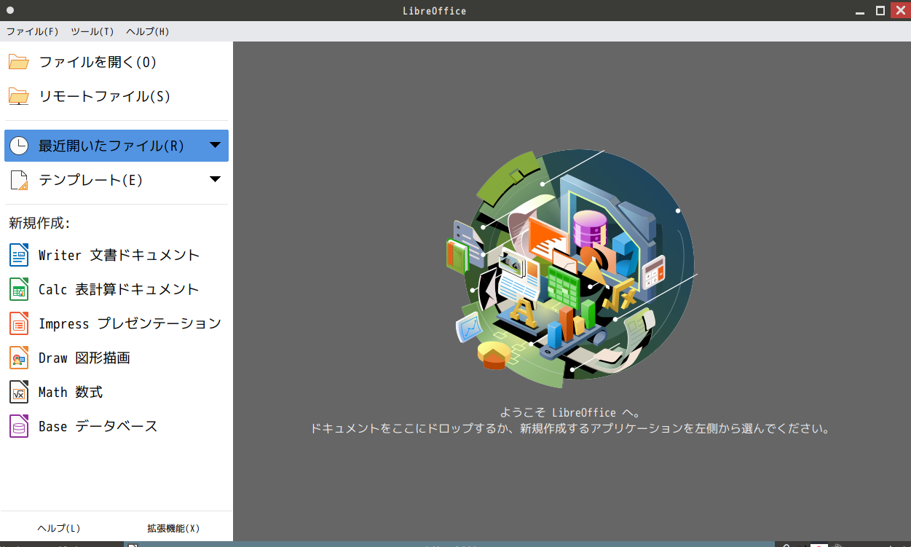Open 拡張機能(X) extensions
Viewport: 911px width, 547px height.
[x=173, y=528]
